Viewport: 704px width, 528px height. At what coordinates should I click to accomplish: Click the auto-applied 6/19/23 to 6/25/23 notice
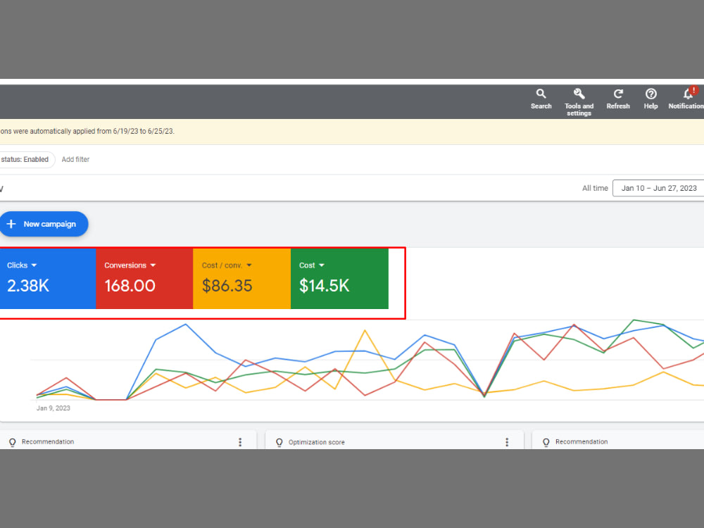(x=87, y=132)
